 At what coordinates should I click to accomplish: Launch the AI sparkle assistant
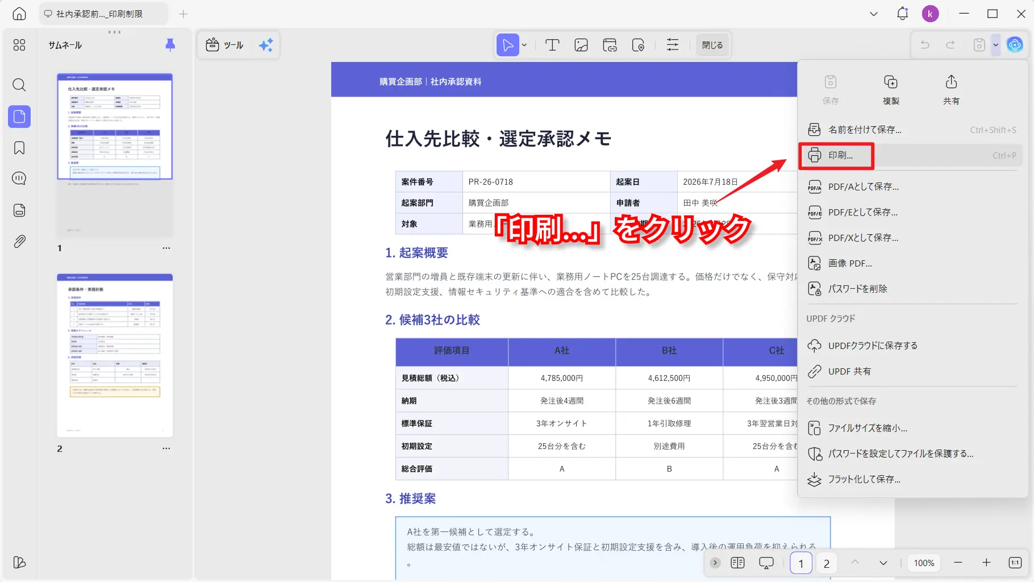(266, 45)
